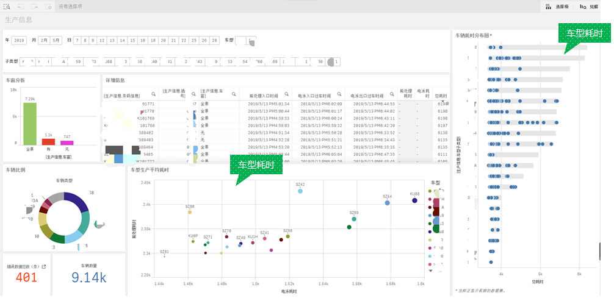This screenshot has height=307, width=614.
Task: Select day 7 filter
Action: (77, 40)
